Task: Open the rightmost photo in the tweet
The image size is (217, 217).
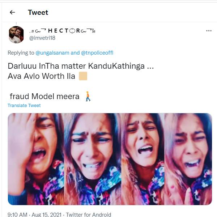Action: 188,159
